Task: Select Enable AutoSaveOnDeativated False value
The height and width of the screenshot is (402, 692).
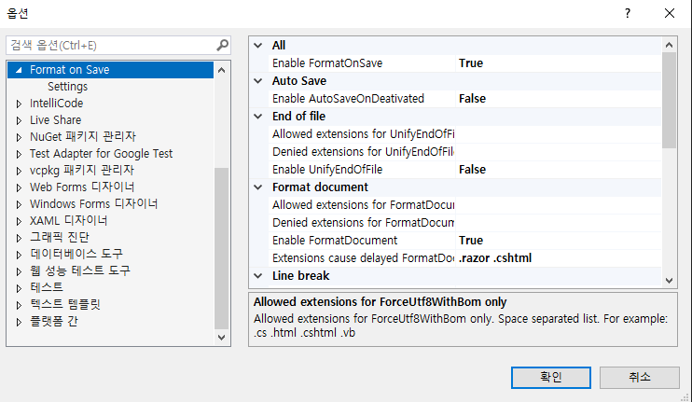Action: tap(472, 99)
